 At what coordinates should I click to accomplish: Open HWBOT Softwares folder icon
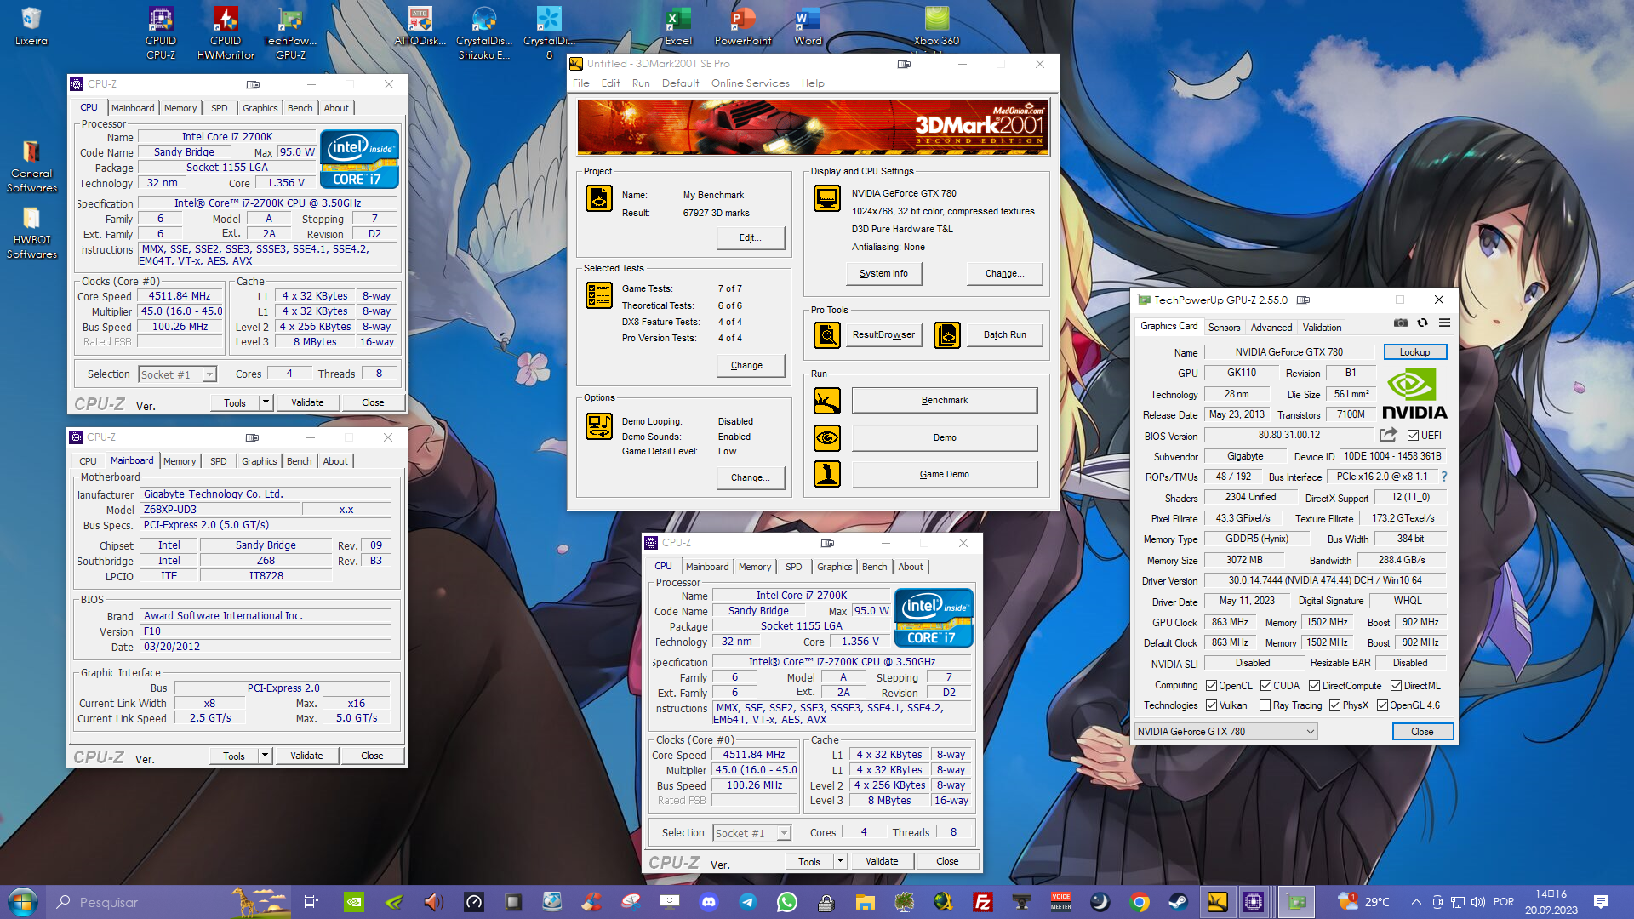pyautogui.click(x=31, y=232)
